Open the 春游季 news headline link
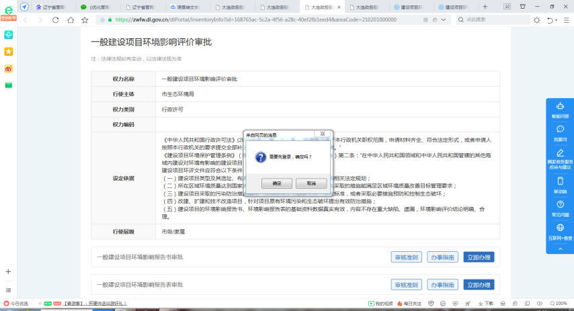This screenshot has height=311, width=574. tap(95, 304)
